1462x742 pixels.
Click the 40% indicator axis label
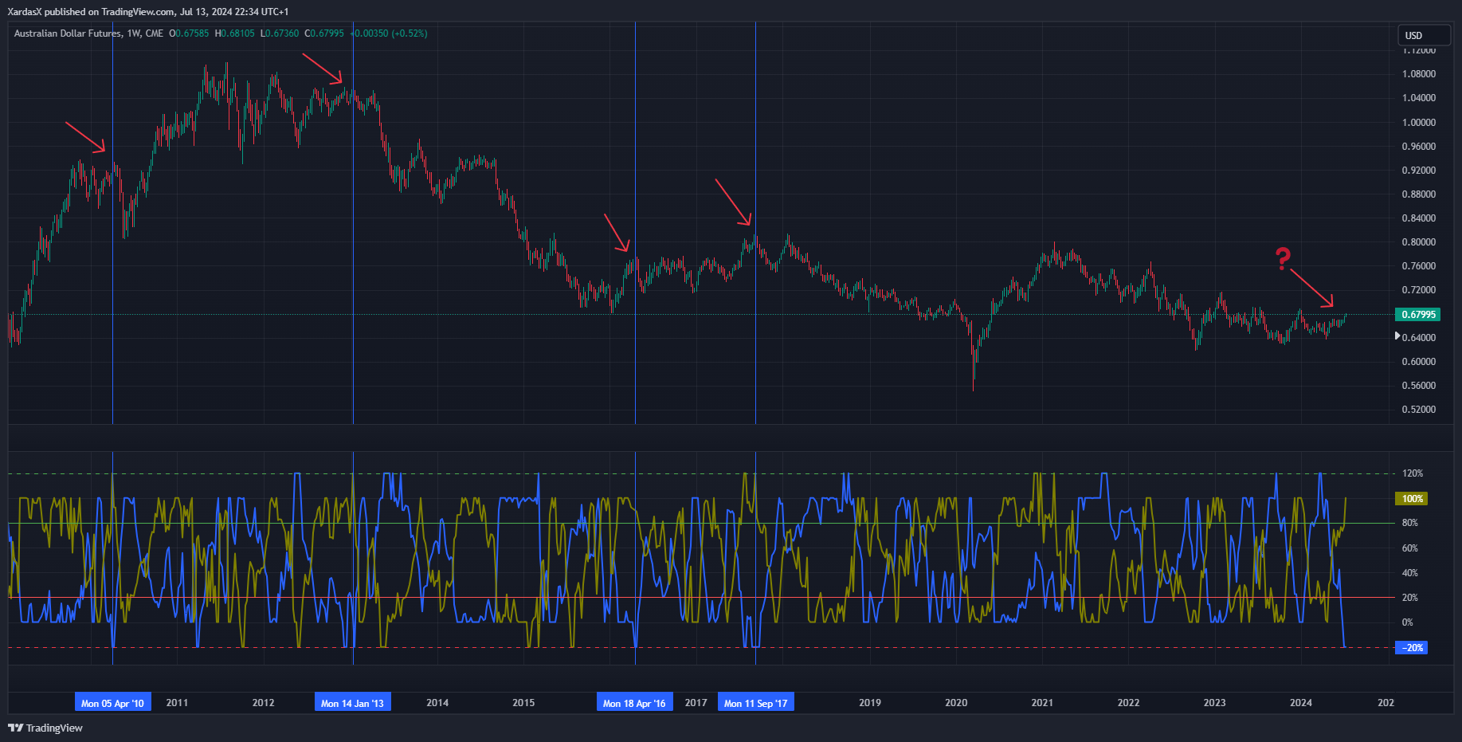(x=1410, y=573)
